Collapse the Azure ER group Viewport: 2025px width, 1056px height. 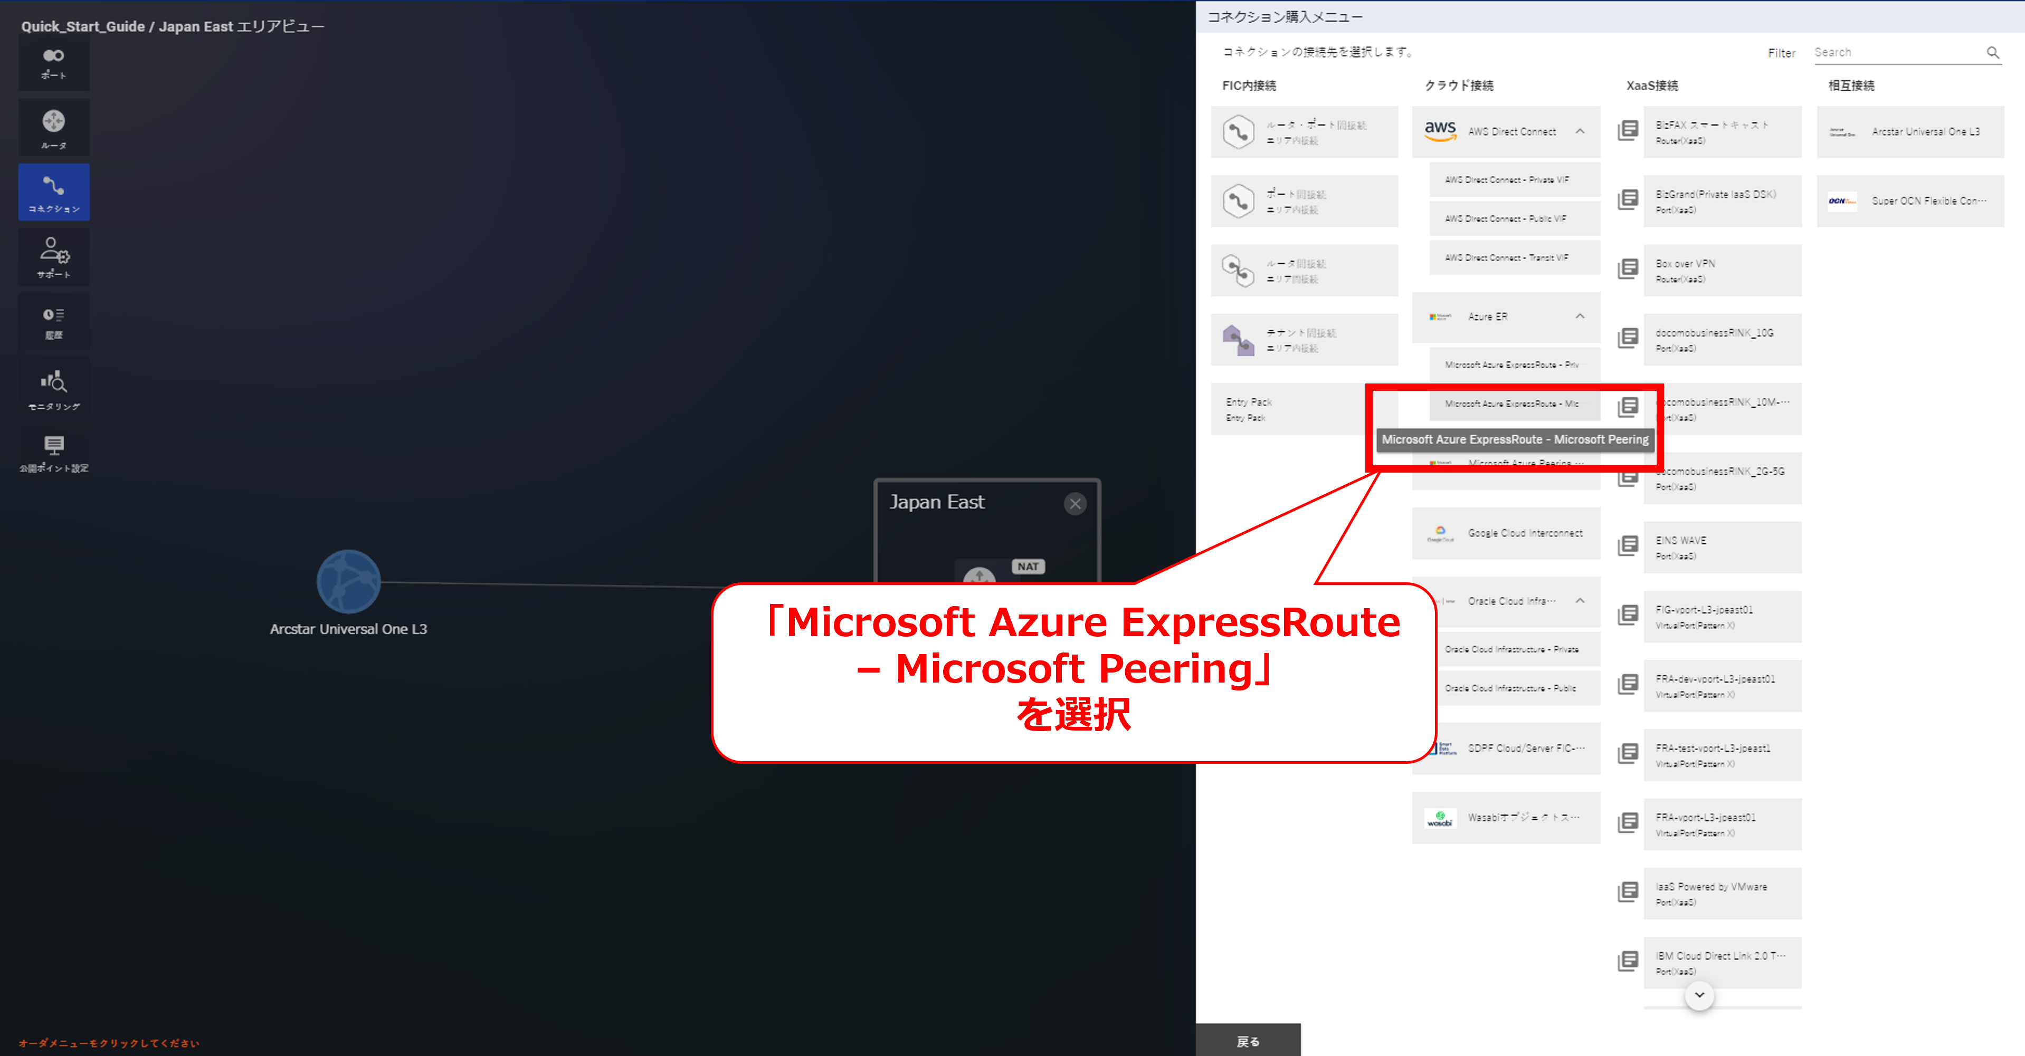(x=1579, y=316)
